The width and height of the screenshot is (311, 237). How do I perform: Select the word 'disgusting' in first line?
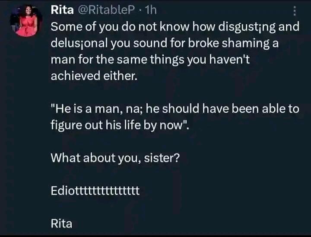pos(247,27)
